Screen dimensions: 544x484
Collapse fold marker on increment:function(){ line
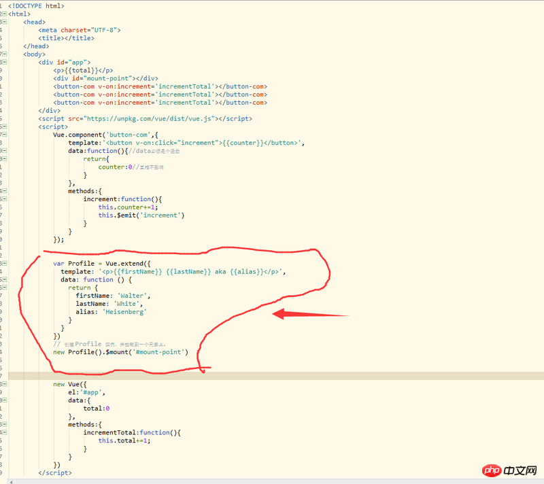(5, 199)
